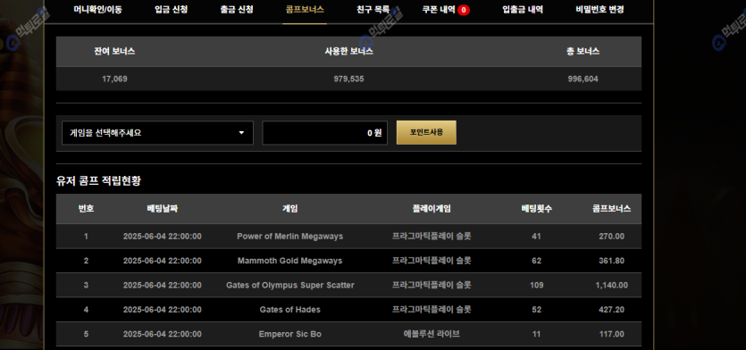The height and width of the screenshot is (350, 746).
Task: Open the 쿠폰 내역 tab
Action: pyautogui.click(x=439, y=10)
